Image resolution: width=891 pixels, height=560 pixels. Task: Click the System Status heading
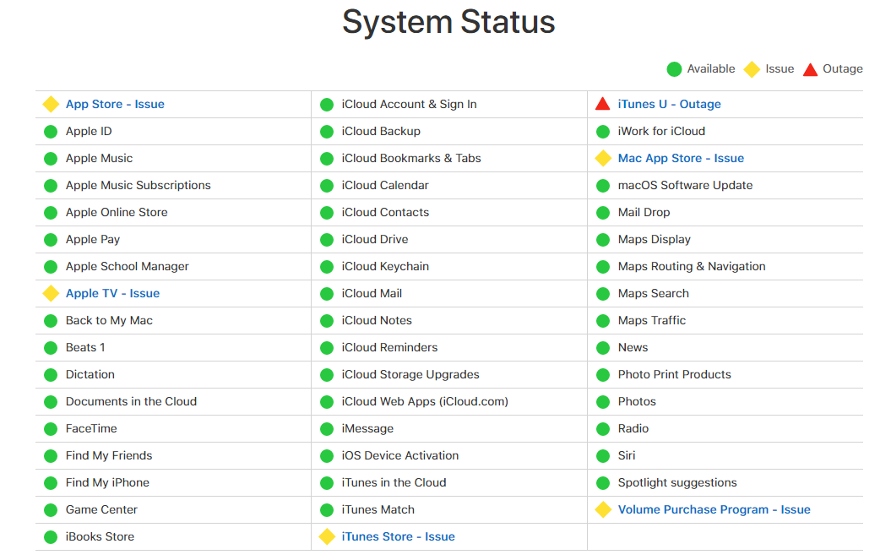448,22
